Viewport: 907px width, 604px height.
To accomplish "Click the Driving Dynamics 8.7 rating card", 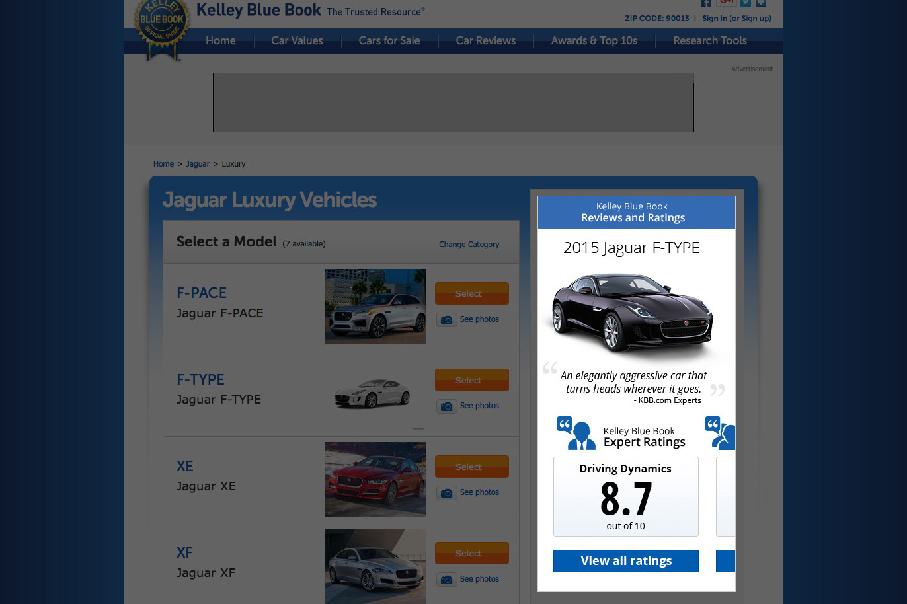I will pyautogui.click(x=626, y=497).
